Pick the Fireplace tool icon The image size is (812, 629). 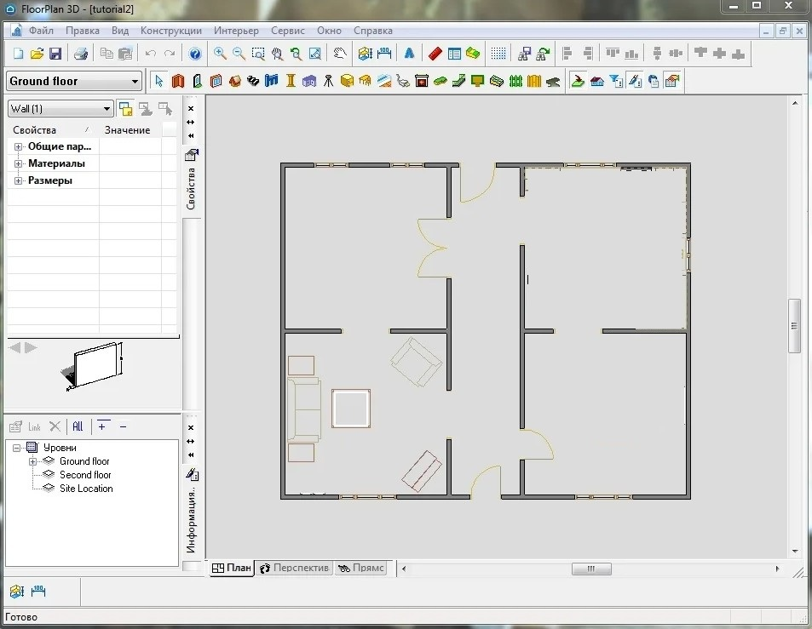(x=422, y=81)
